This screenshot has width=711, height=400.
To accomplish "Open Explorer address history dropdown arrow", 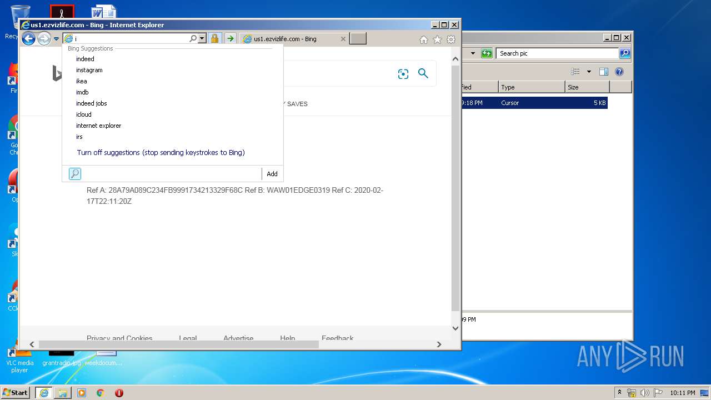I will pyautogui.click(x=473, y=53).
